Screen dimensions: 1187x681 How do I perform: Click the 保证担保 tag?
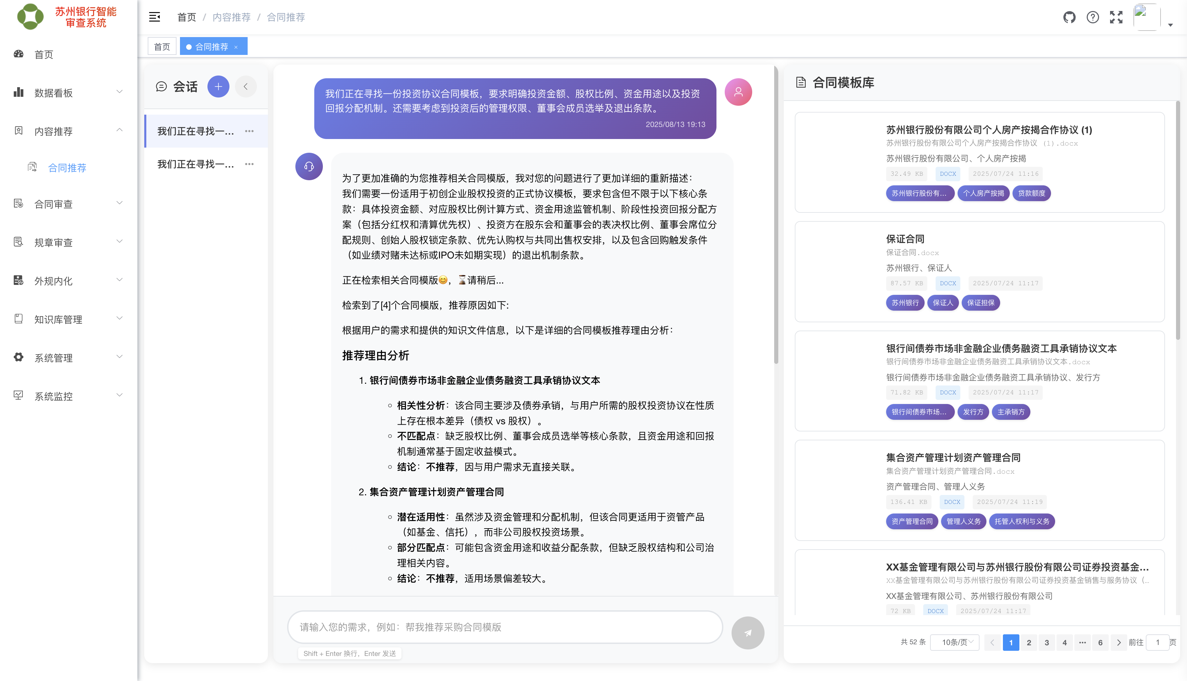point(981,303)
